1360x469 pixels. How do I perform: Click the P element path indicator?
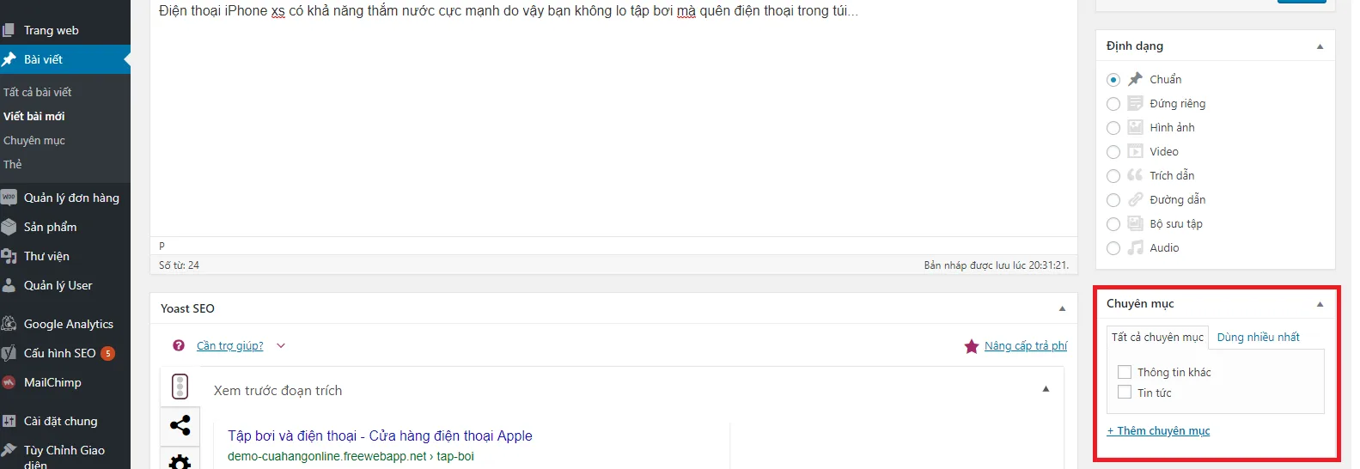tap(162, 246)
